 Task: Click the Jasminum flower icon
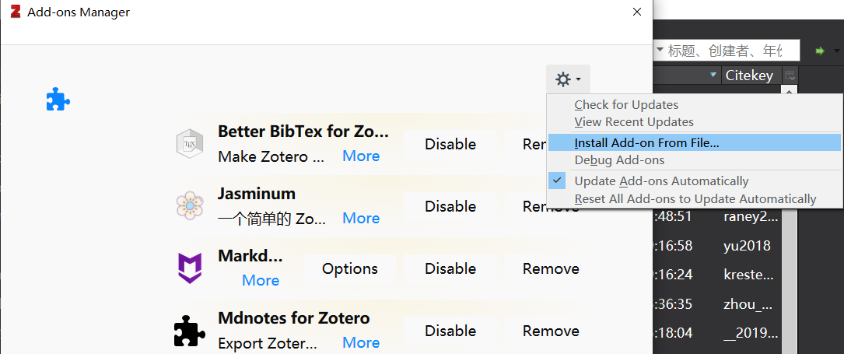point(190,206)
